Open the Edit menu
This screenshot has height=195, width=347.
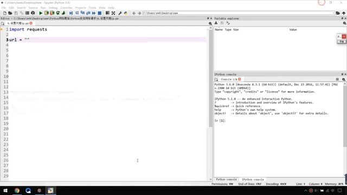tap(11, 8)
